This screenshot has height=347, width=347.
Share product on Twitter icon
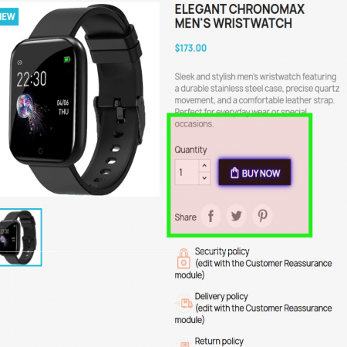[x=236, y=216]
